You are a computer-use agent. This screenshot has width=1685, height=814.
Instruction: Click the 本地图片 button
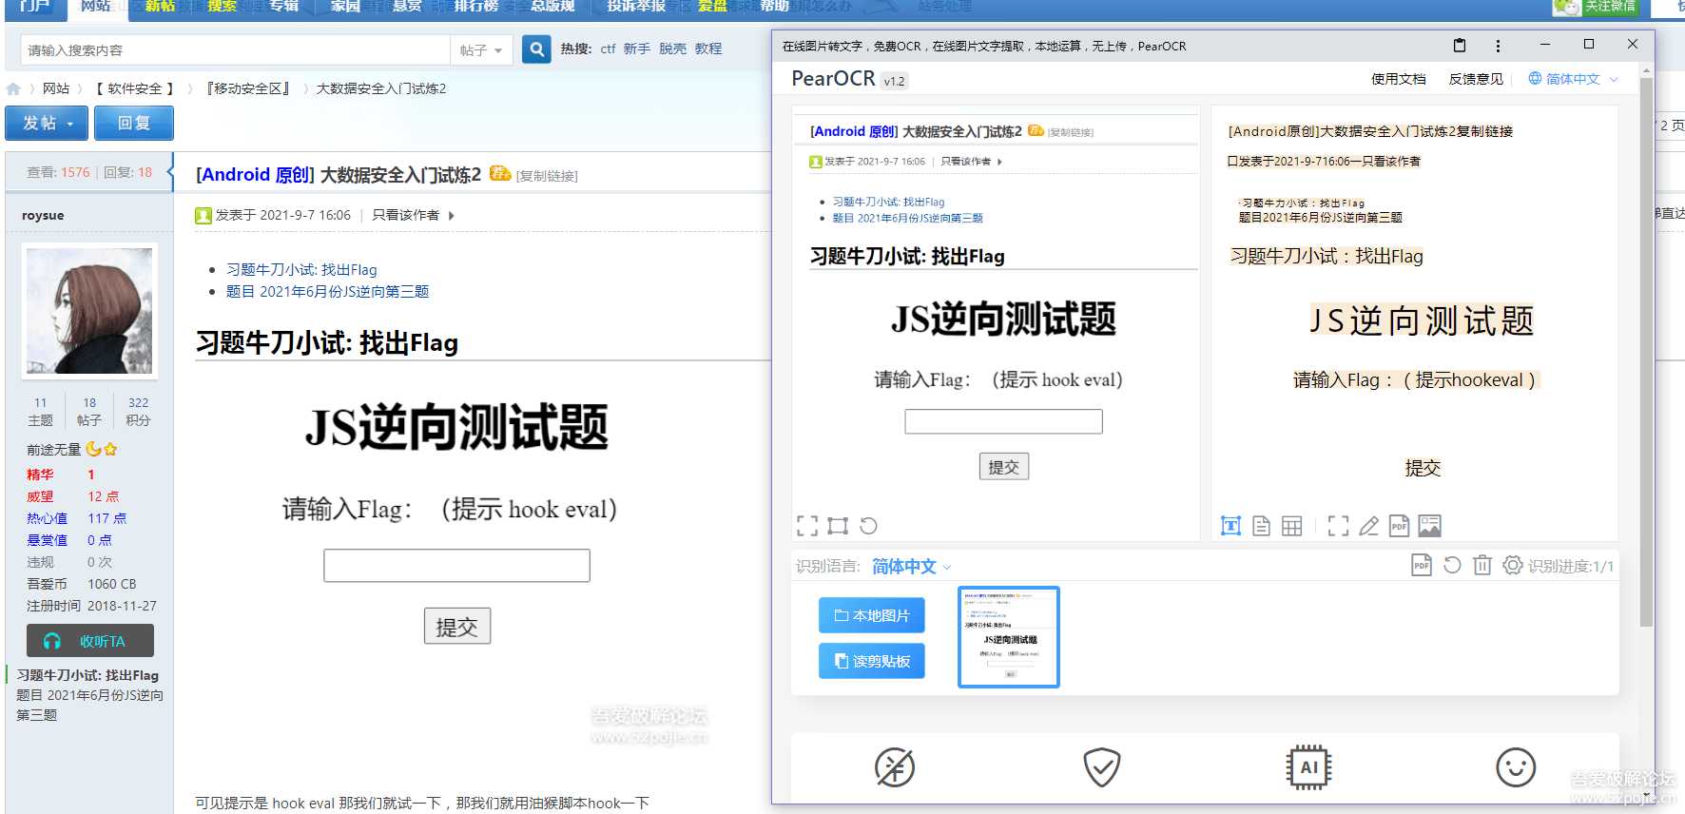click(x=871, y=615)
